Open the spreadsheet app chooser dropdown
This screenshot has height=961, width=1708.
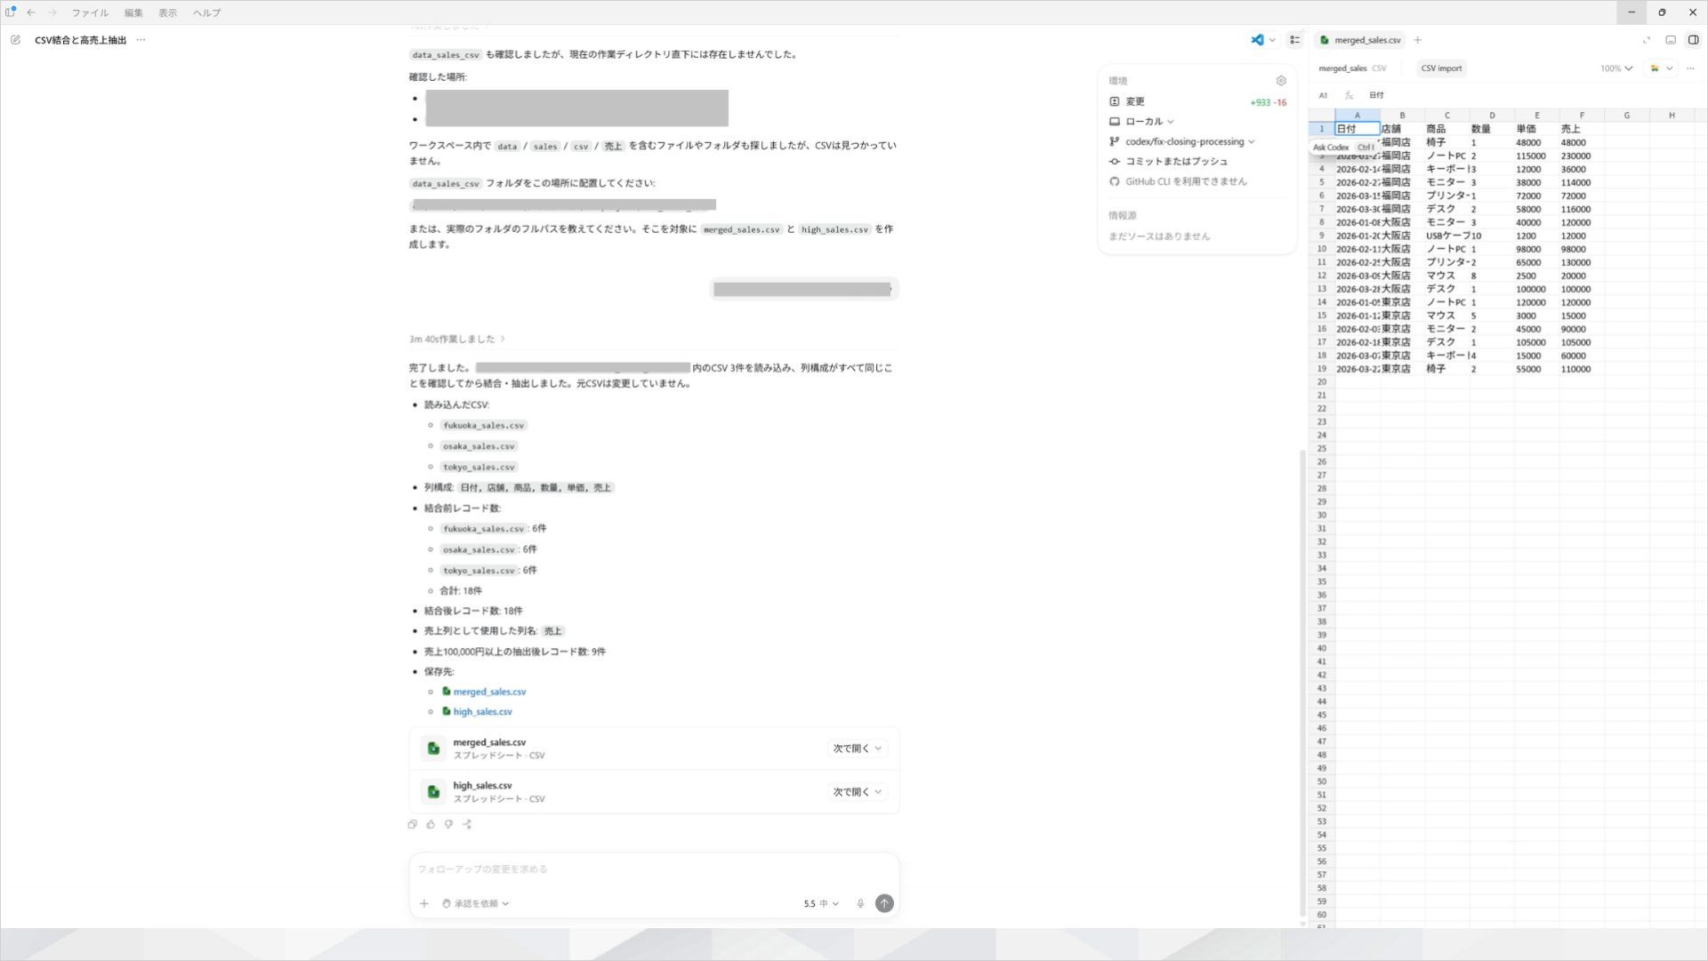click(x=1661, y=68)
